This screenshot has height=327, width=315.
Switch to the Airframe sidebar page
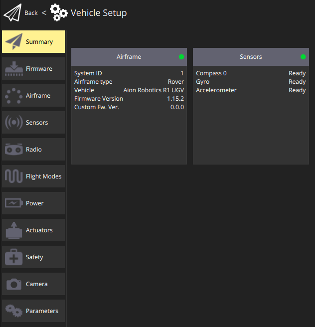point(33,96)
